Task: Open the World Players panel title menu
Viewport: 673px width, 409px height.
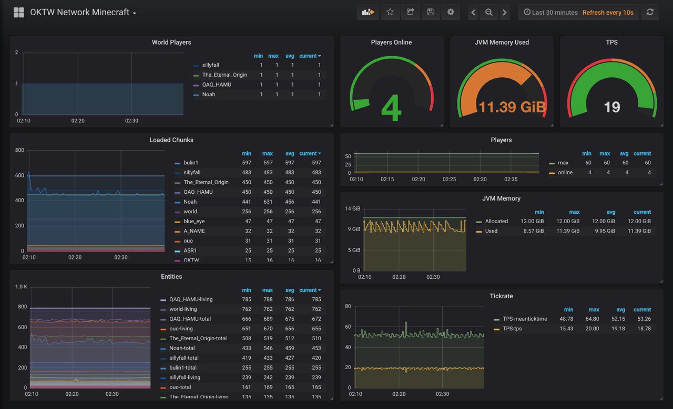Action: click(x=171, y=43)
